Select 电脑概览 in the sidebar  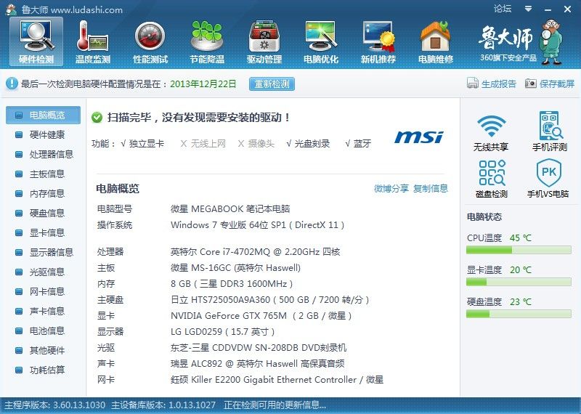click(43, 115)
